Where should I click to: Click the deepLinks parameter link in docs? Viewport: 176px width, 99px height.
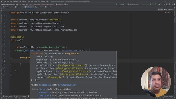click(x=44, y=95)
